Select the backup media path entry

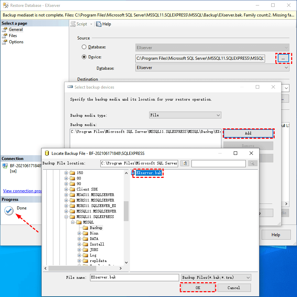pyautogui.click(x=146, y=132)
